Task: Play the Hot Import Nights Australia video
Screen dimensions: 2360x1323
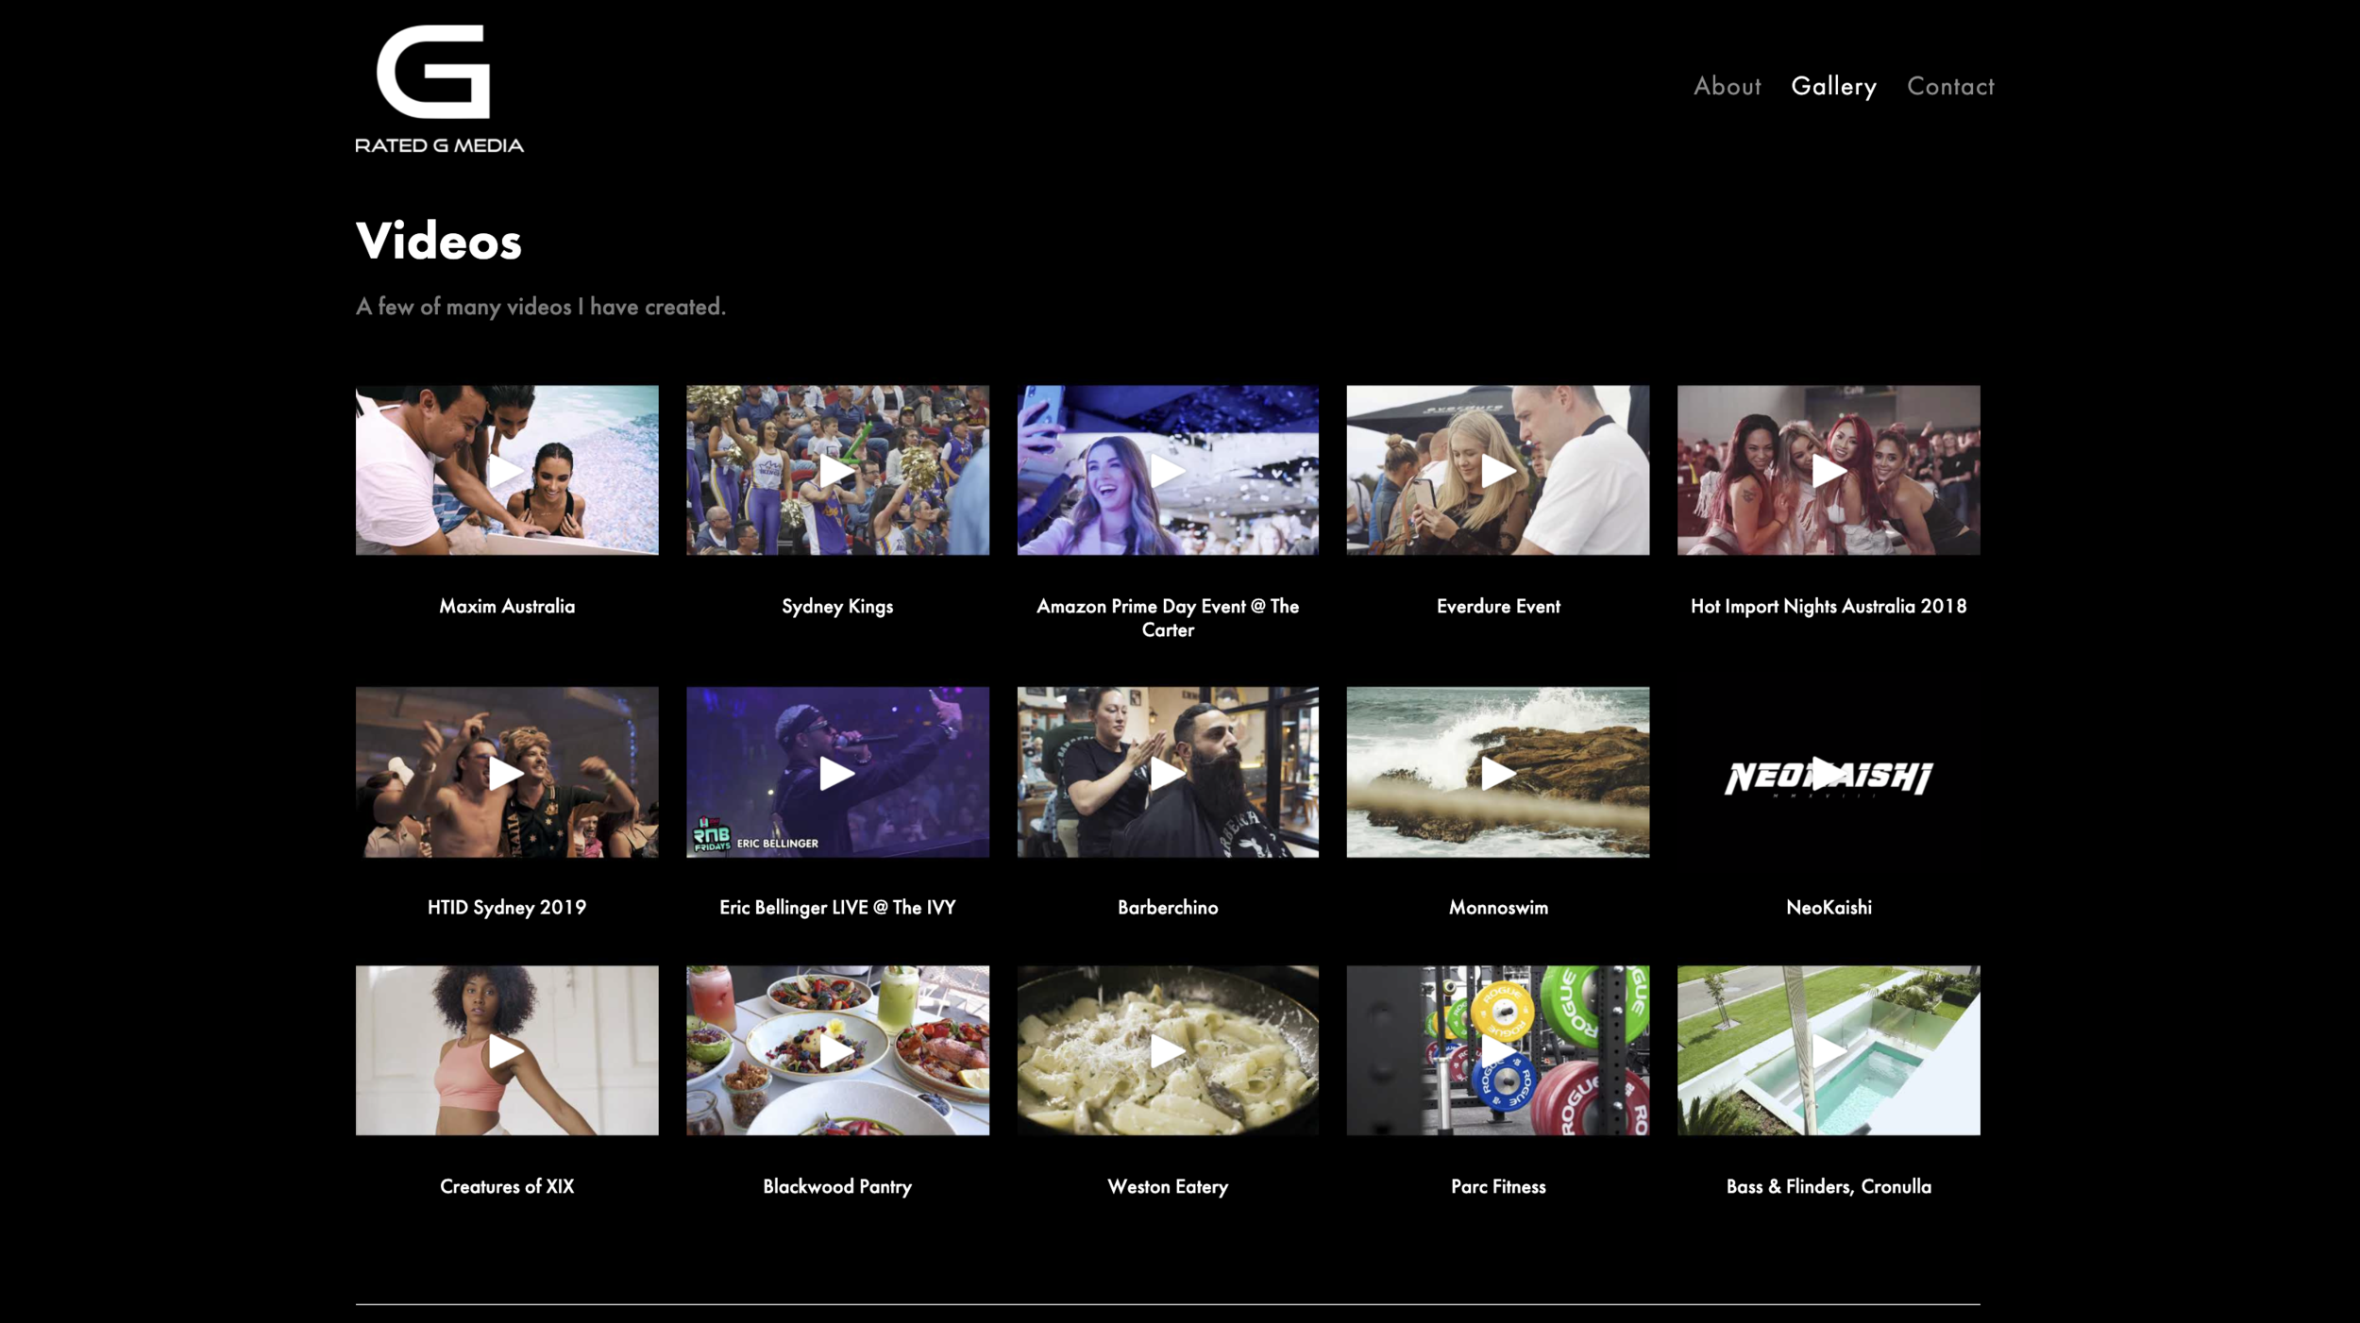Action: click(1829, 470)
